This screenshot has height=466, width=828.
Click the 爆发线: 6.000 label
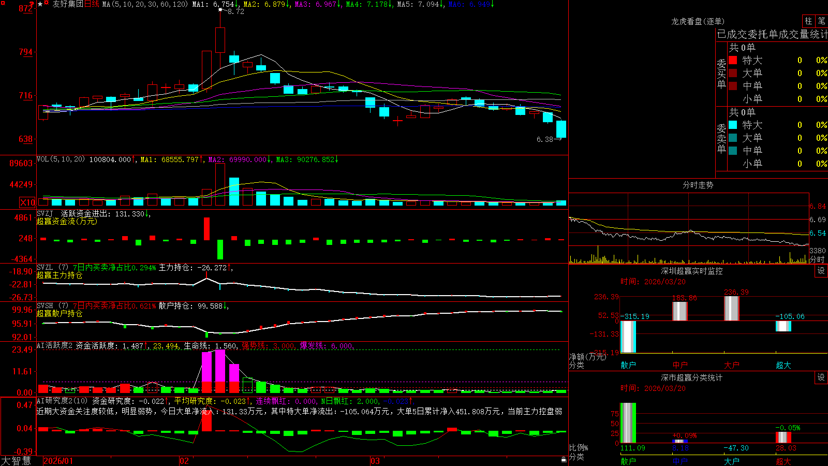tap(327, 345)
